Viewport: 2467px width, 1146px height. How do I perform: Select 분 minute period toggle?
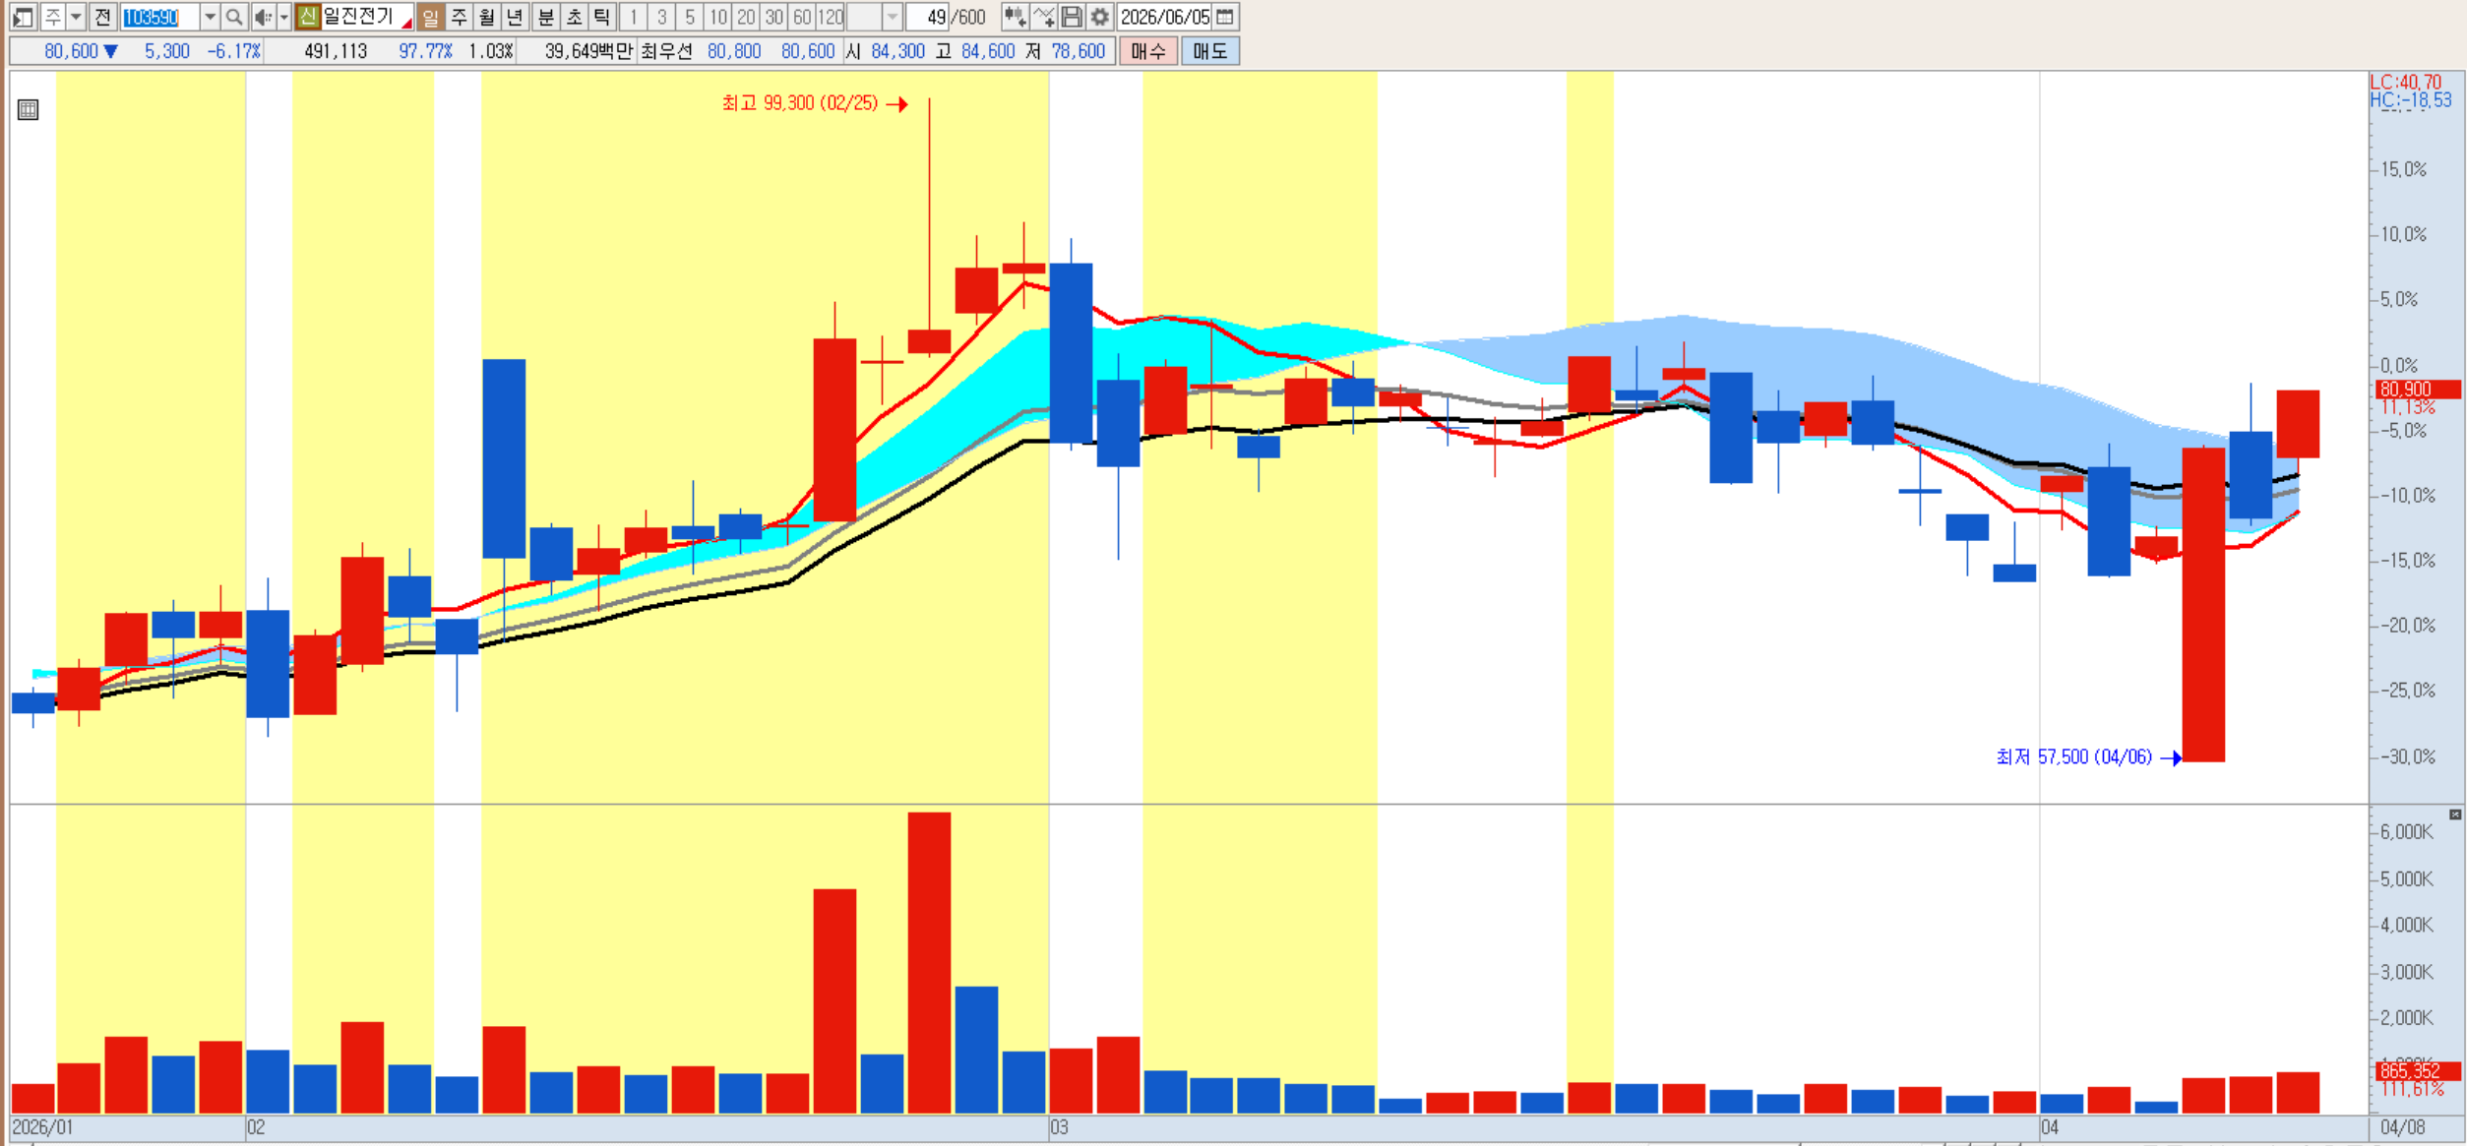coord(546,17)
